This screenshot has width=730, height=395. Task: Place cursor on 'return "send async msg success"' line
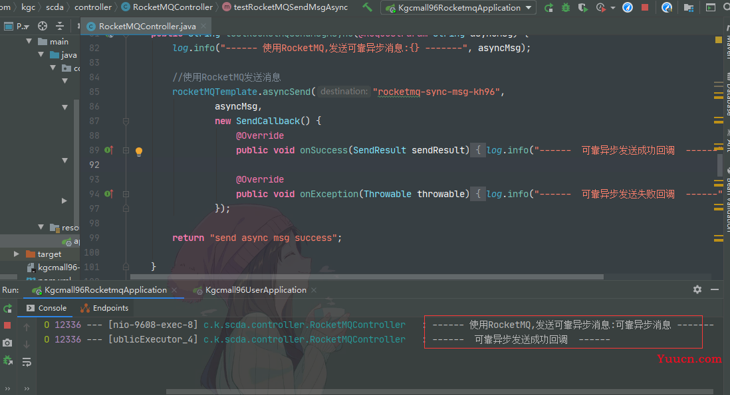pyautogui.click(x=257, y=238)
